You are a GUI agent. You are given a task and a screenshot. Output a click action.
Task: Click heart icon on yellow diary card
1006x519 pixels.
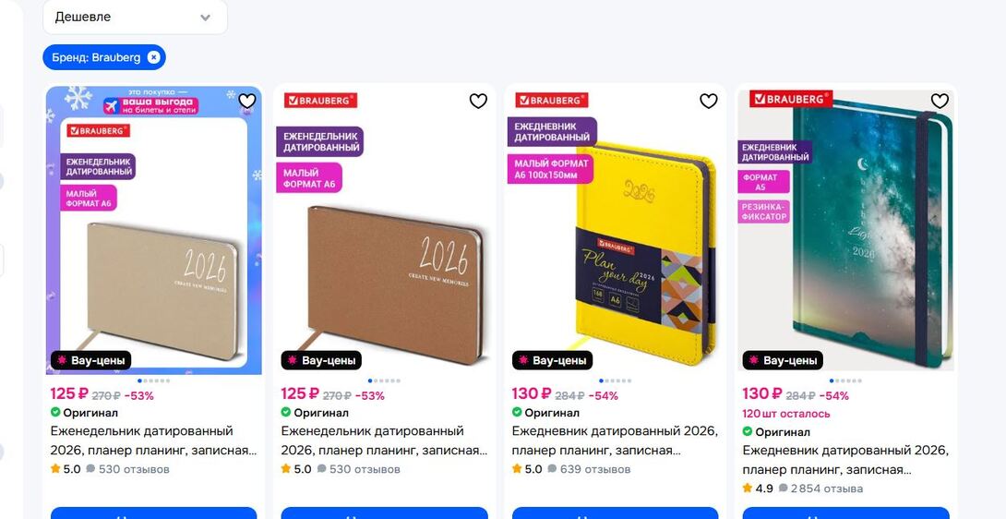tap(708, 101)
